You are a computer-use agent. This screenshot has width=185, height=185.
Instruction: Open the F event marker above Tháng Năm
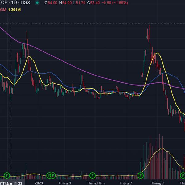point(92,175)
